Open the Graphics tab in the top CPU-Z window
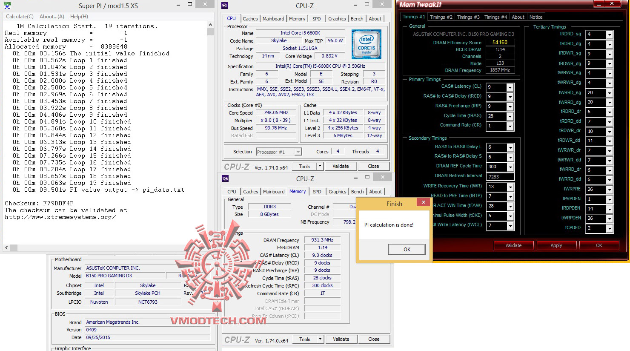630x351 pixels. pos(337,19)
